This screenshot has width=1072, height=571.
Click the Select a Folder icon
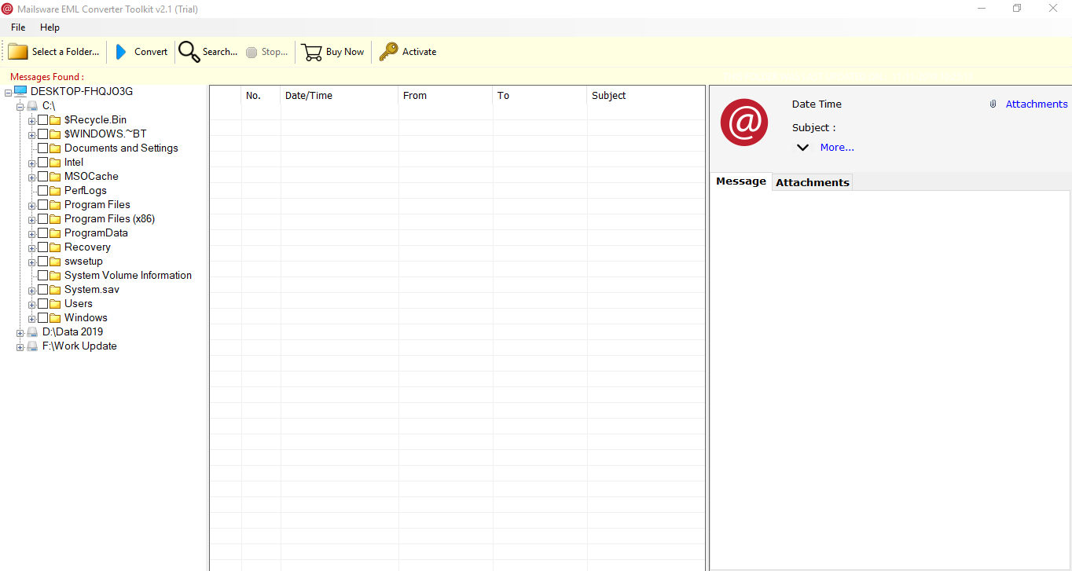[17, 52]
